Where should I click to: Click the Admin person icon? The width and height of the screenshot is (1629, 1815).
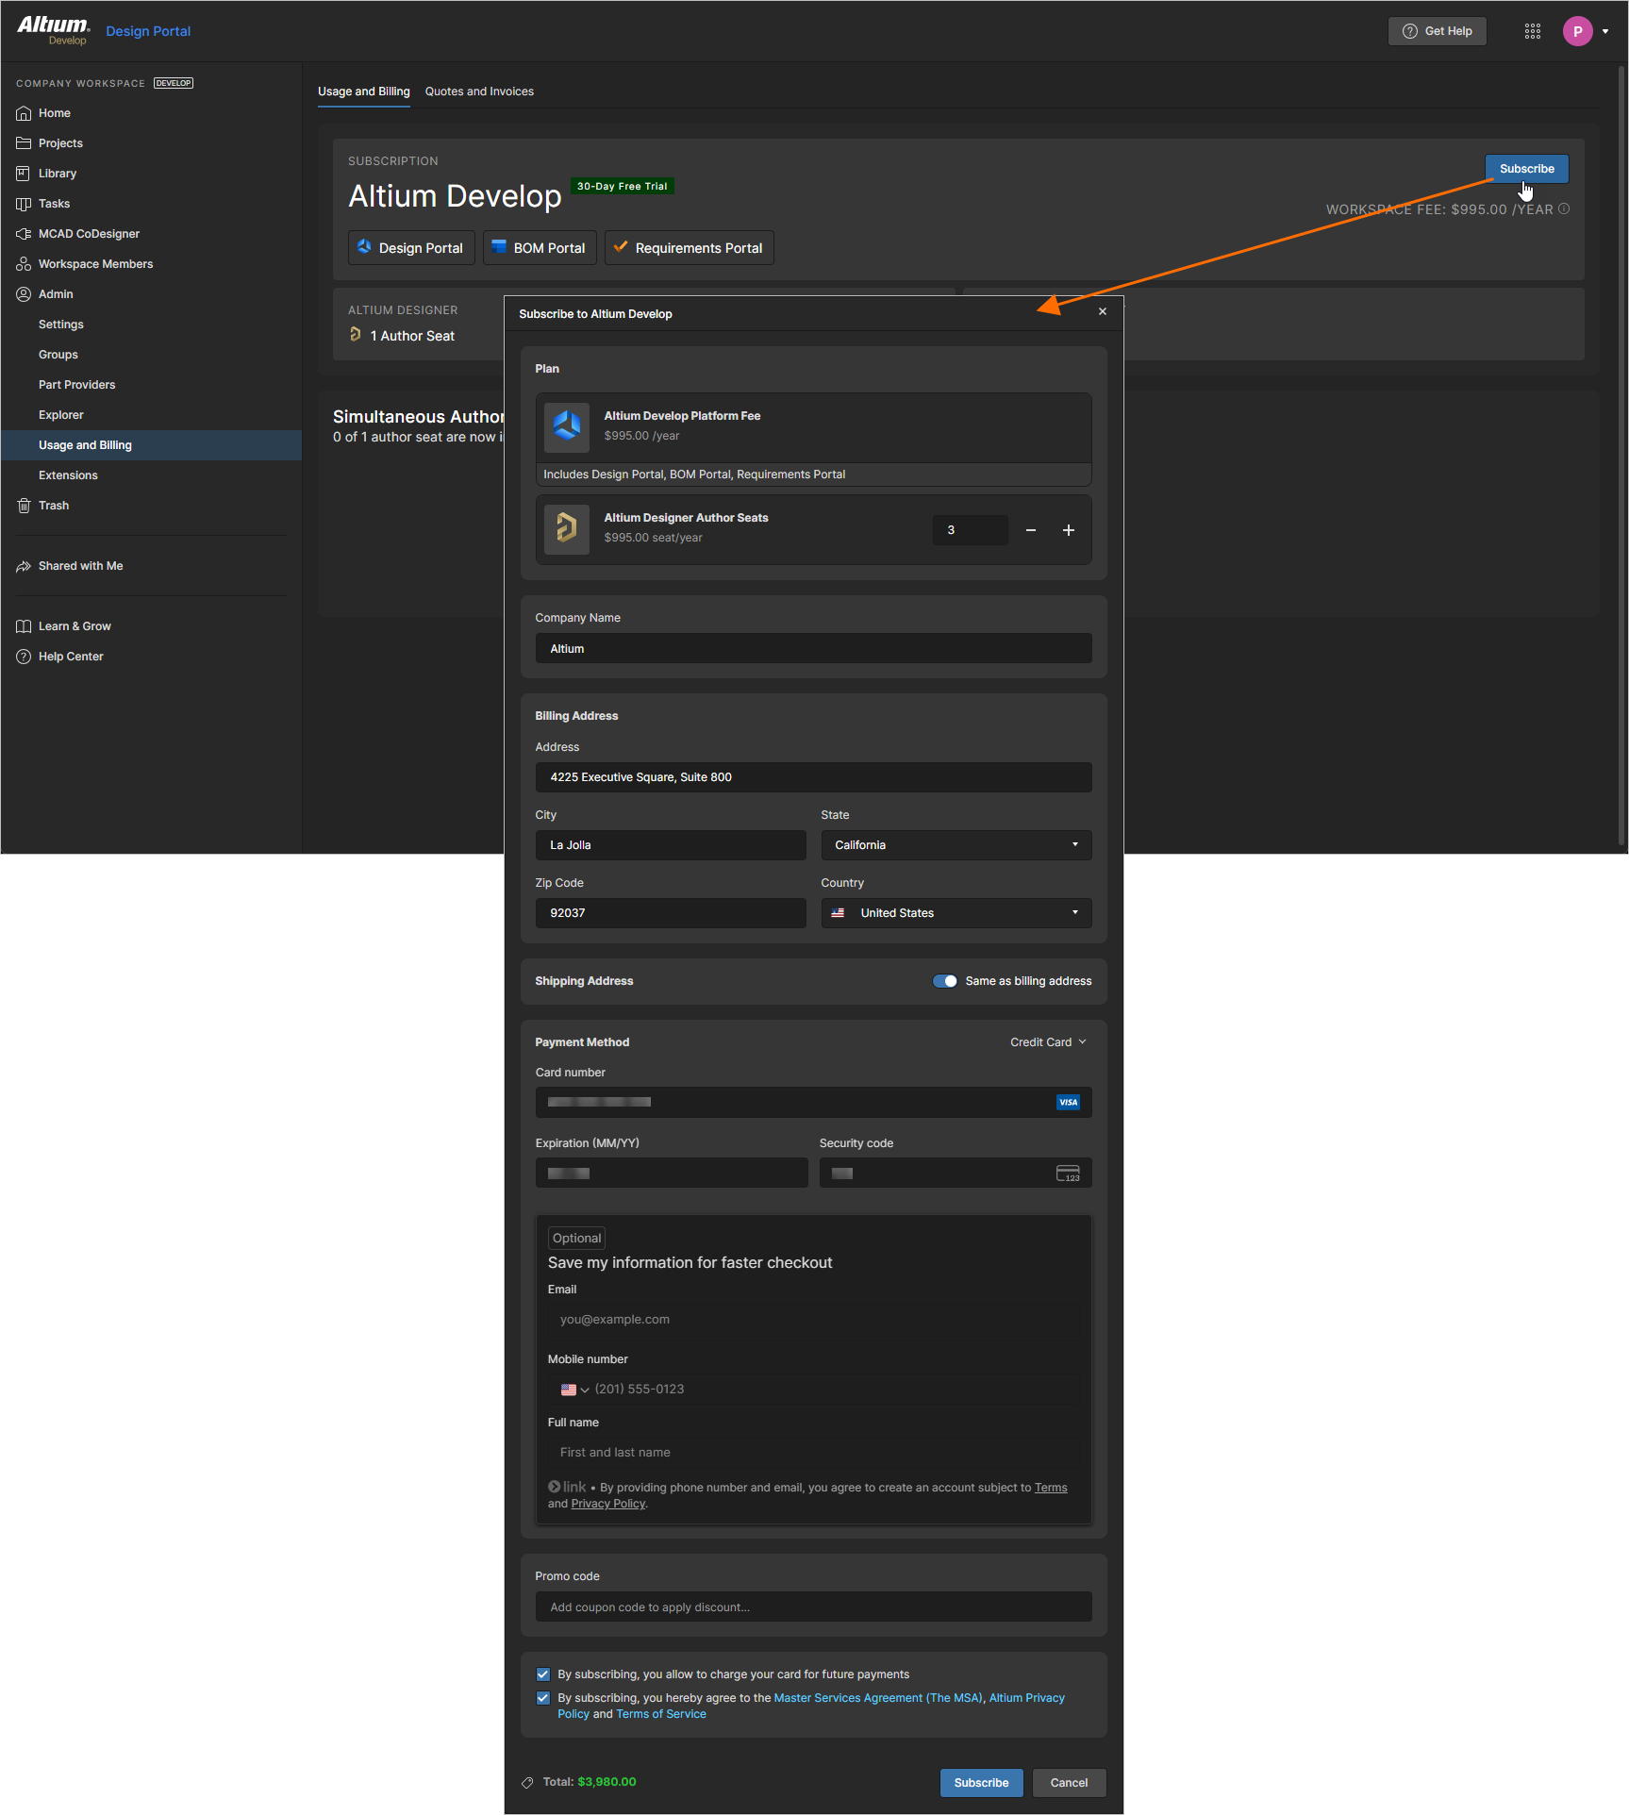(24, 294)
